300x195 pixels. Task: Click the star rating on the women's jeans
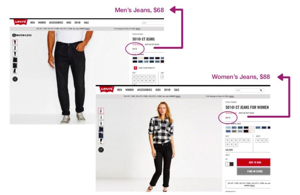pyautogui.click(x=231, y=113)
